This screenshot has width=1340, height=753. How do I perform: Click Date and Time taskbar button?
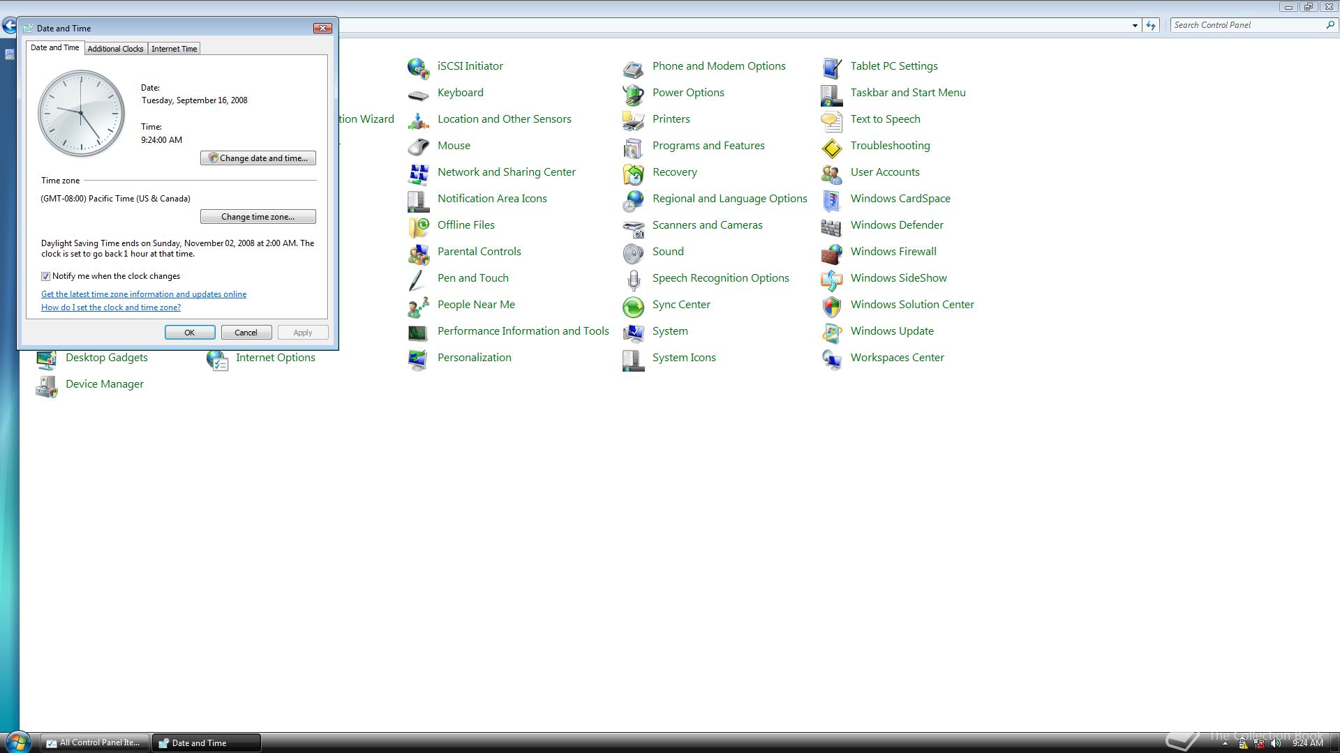click(207, 743)
